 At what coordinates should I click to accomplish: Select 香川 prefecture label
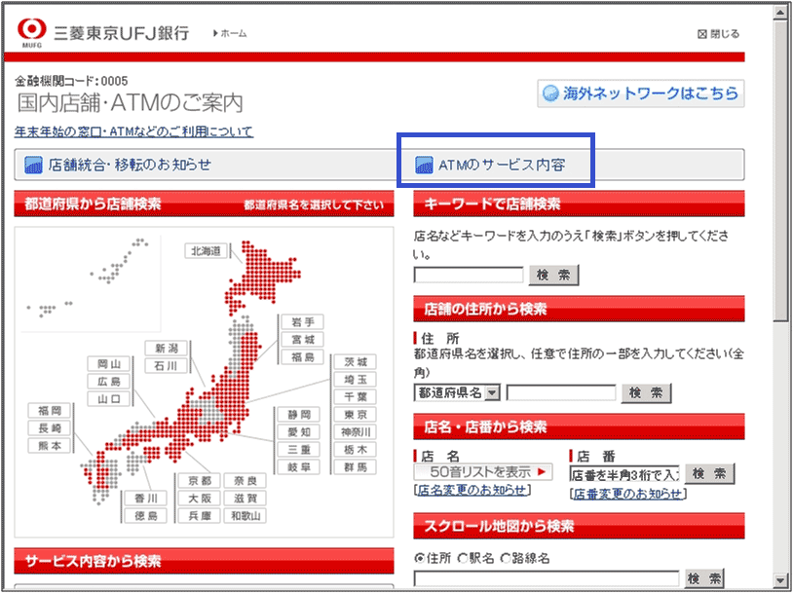(146, 498)
